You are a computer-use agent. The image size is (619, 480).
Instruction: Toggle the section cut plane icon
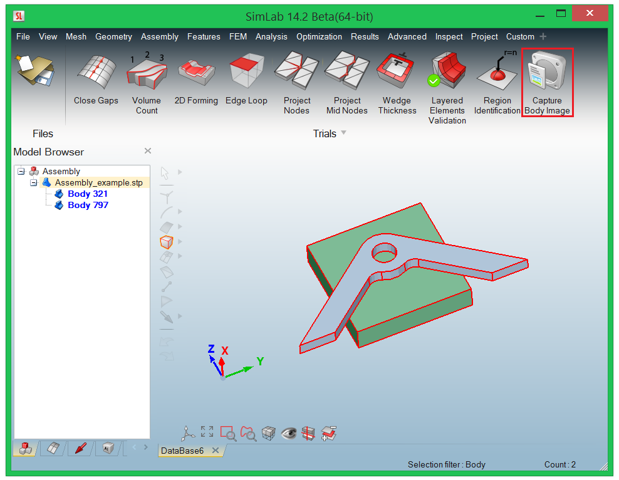(308, 433)
